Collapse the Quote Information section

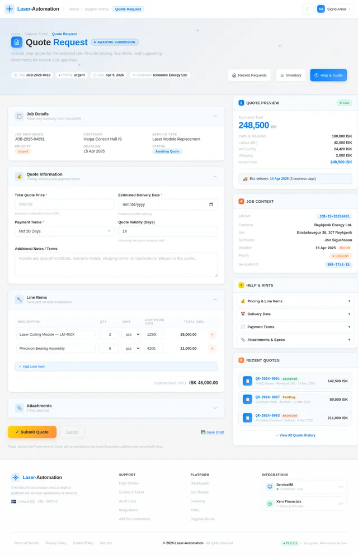pyautogui.click(x=215, y=177)
